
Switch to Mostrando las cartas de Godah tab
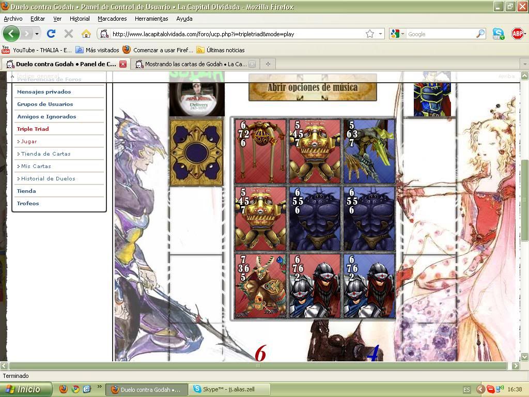(x=195, y=64)
